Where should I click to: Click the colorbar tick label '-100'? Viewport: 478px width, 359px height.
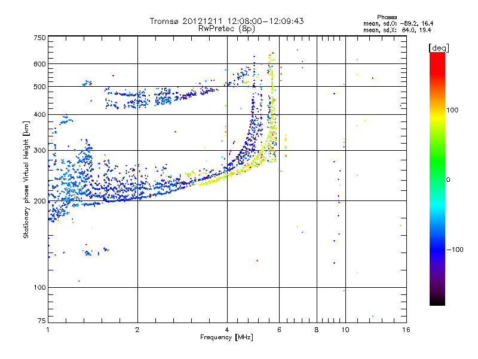click(x=455, y=250)
